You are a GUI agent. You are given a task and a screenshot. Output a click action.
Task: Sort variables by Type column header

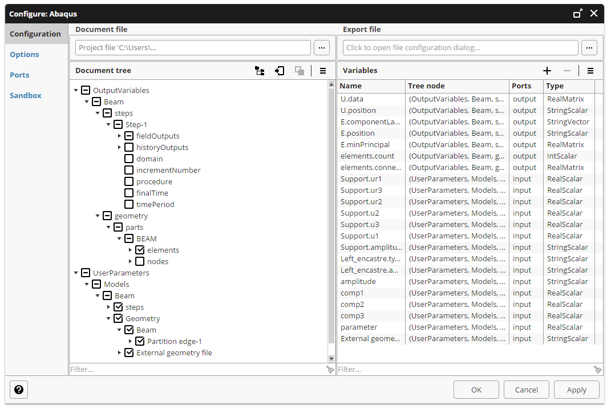point(569,86)
